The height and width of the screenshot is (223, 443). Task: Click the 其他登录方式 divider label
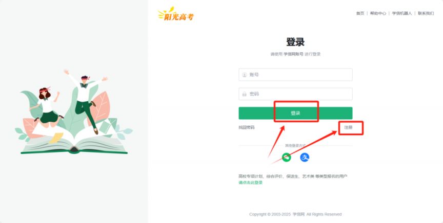295,146
